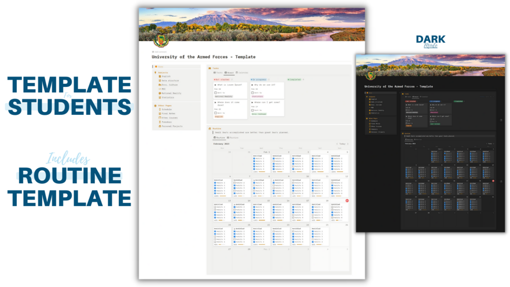The image size is (510, 287).
Task: Click Statistics page icon in light sidebar
Action: click(x=160, y=98)
